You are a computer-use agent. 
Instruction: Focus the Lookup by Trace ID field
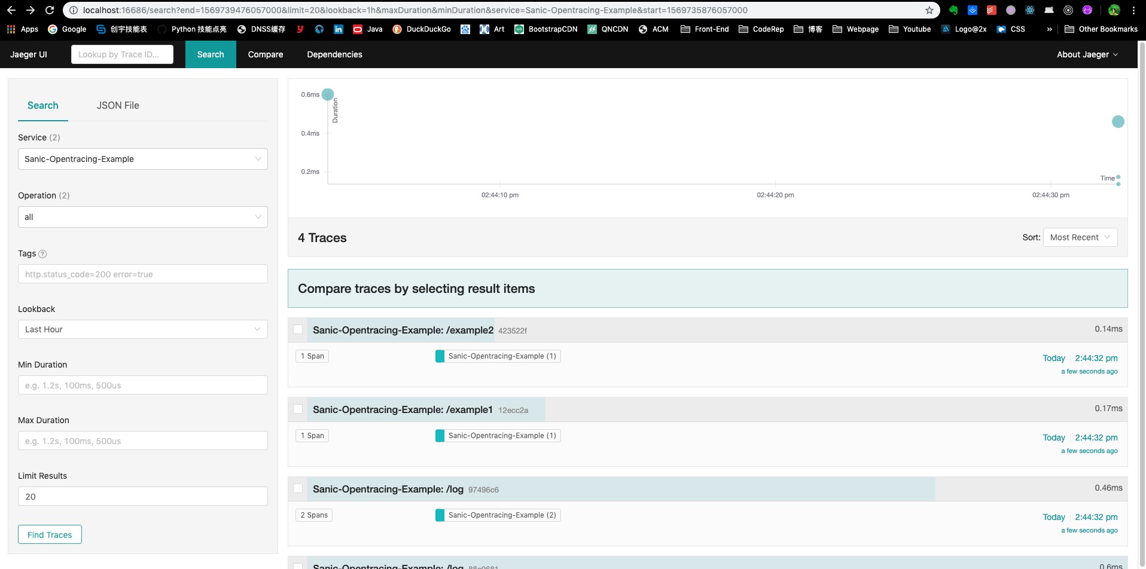[122, 54]
